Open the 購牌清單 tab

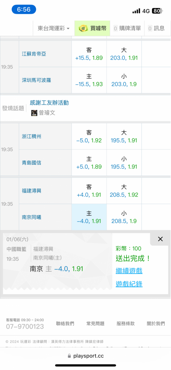click(x=127, y=28)
